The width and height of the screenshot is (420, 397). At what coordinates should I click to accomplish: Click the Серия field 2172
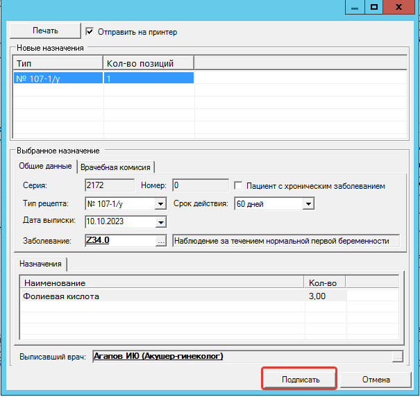pyautogui.click(x=109, y=185)
